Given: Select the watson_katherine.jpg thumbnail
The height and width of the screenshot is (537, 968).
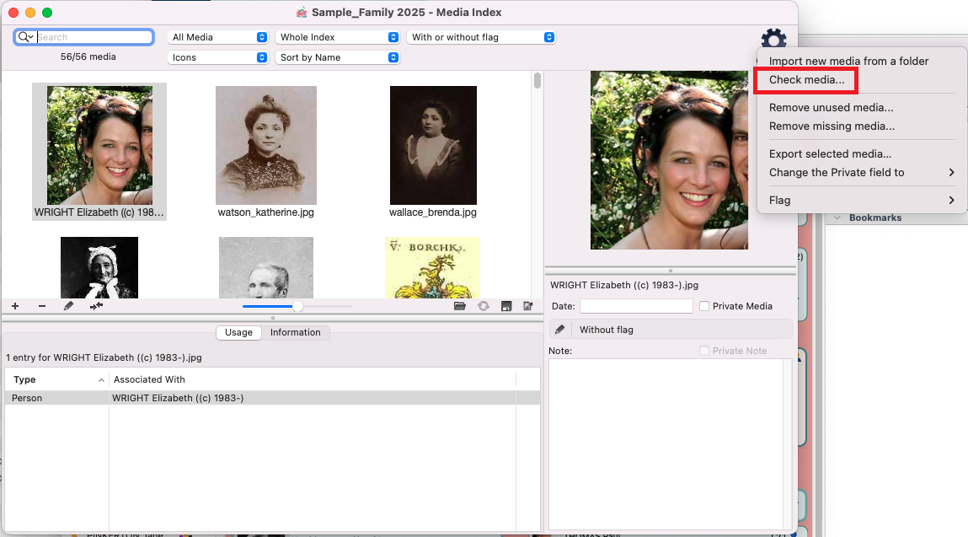Looking at the screenshot, I should pos(265,145).
